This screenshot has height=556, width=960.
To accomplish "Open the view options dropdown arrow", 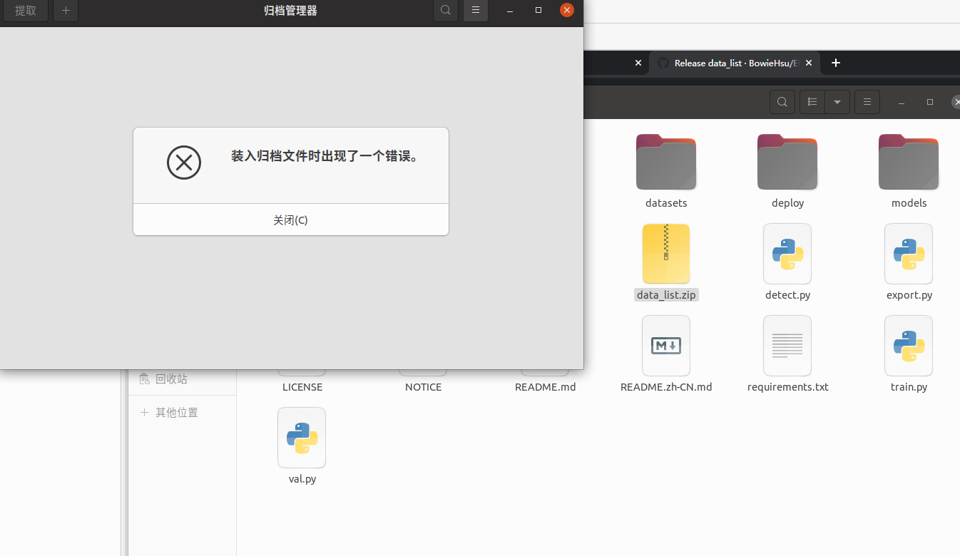I will coord(837,101).
